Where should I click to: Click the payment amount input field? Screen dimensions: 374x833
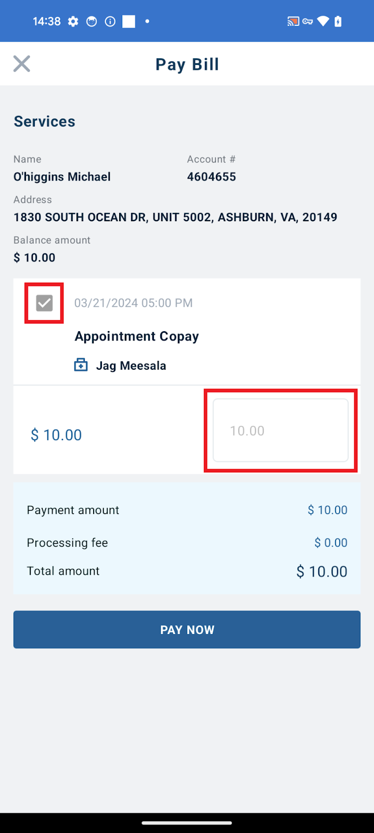pos(280,431)
